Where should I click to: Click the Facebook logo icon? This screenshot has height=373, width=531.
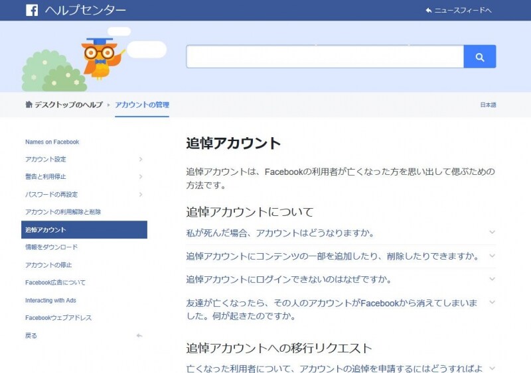(32, 10)
